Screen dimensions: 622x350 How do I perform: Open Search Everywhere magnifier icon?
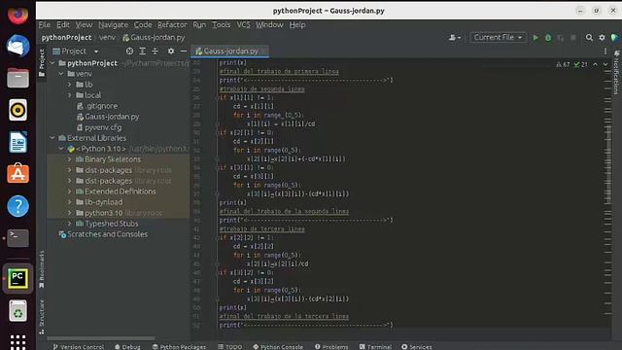pos(589,37)
